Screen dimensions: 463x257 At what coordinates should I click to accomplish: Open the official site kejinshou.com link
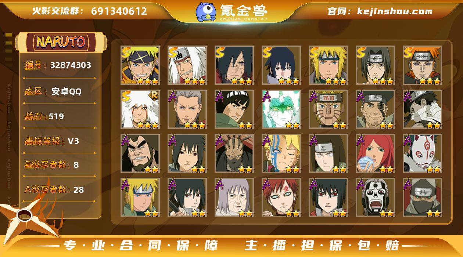(380, 11)
